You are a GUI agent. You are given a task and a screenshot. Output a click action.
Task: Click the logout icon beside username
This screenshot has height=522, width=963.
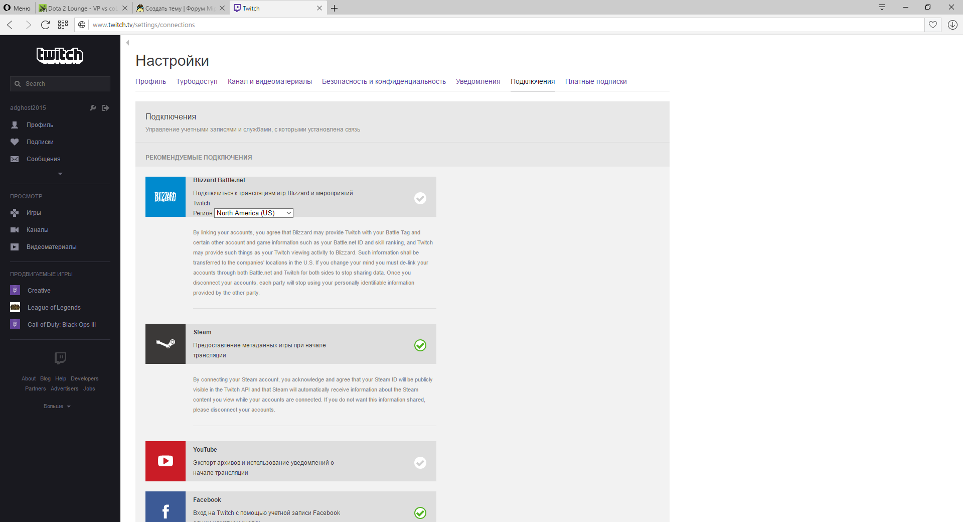(106, 108)
